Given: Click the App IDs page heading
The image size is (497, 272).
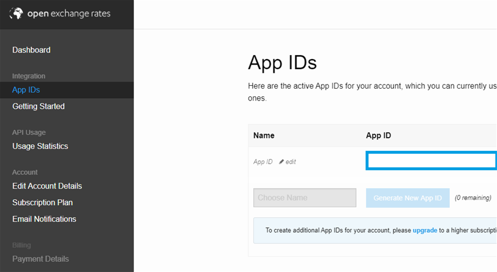Looking at the screenshot, I should [282, 63].
